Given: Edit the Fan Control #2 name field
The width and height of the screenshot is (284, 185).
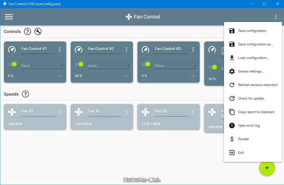Looking at the screenshot, I should tap(105, 49).
